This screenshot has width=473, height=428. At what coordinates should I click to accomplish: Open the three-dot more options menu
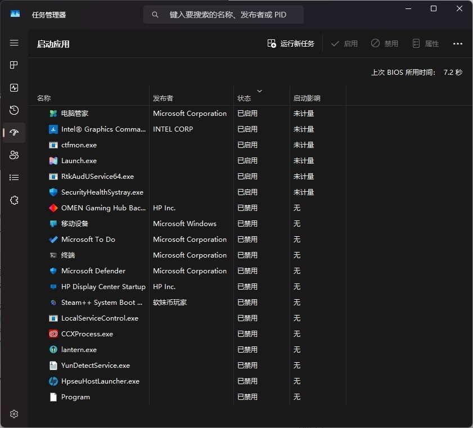[x=457, y=44]
